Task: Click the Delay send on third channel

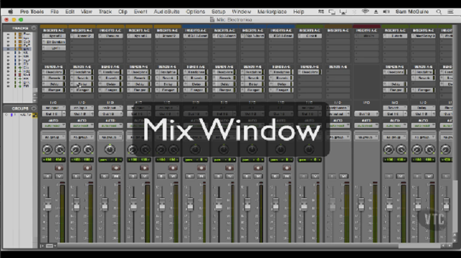Action: click(110, 84)
